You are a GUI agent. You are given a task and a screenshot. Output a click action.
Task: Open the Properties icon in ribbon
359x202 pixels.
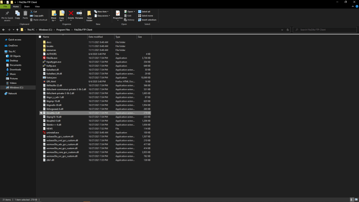tap(118, 14)
